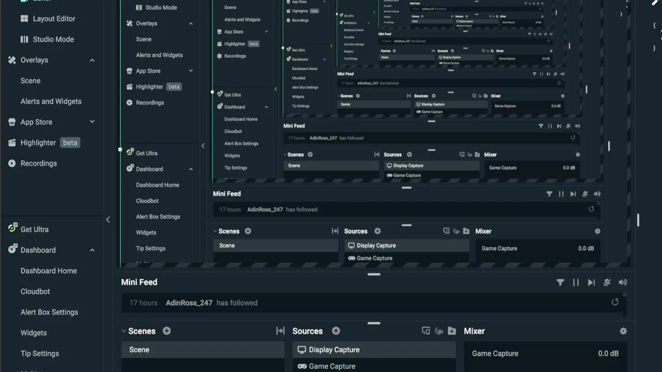The image size is (662, 372).
Task: Open Alert Box Settings in main sidebar
Action: tap(49, 312)
